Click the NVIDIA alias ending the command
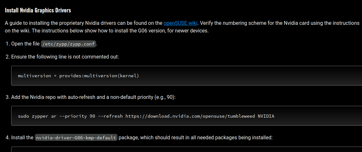The height and width of the screenshot is (152, 362). click(x=266, y=116)
